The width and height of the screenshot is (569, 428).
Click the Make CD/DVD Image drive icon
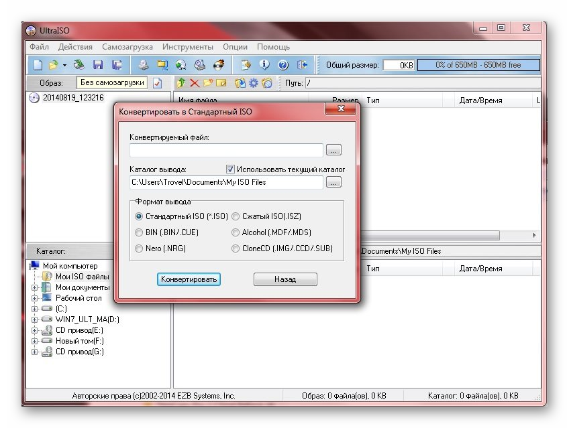(144, 65)
